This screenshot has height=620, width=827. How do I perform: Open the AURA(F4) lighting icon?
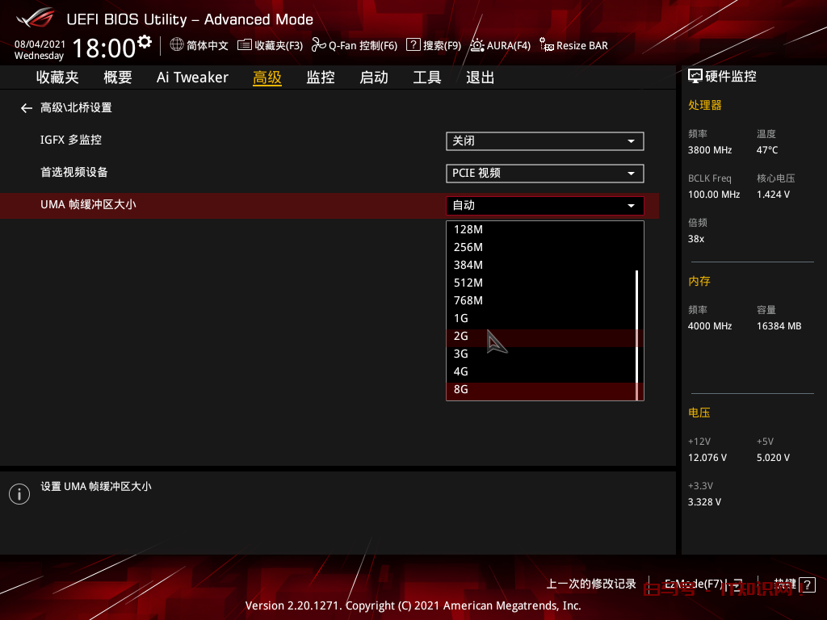click(477, 45)
